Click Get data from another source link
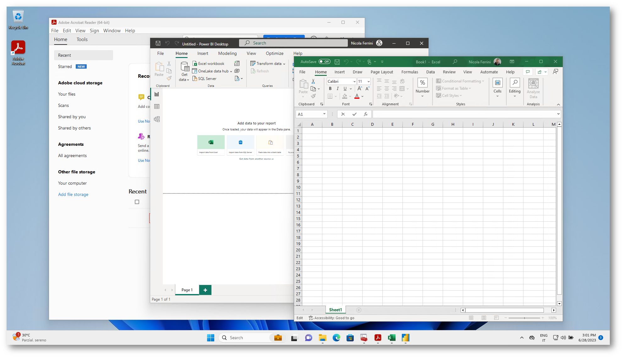Viewport: 623px width, 358px height. coord(256,159)
